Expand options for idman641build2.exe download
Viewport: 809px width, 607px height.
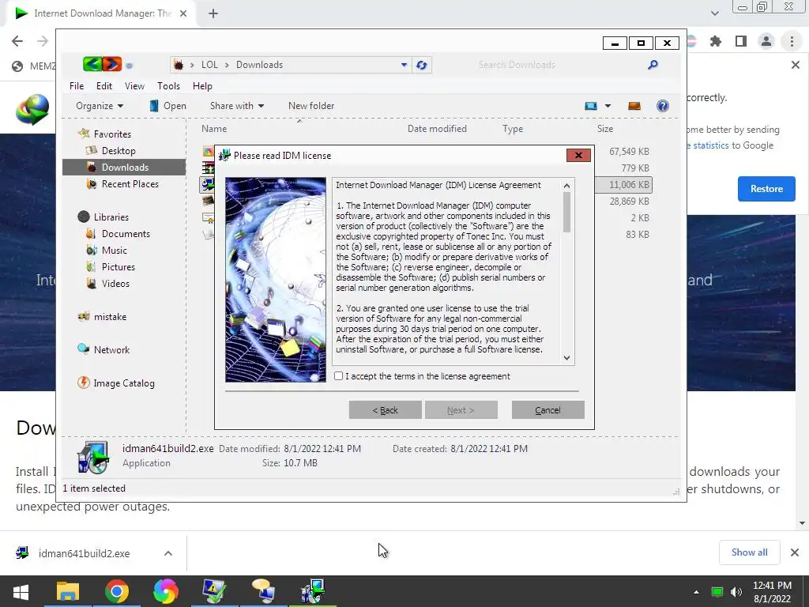click(x=168, y=553)
